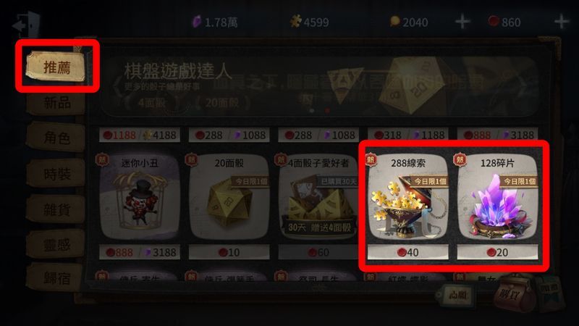The image size is (579, 326).
Task: Tap the purple fragments currency icon
Action: pos(197,22)
